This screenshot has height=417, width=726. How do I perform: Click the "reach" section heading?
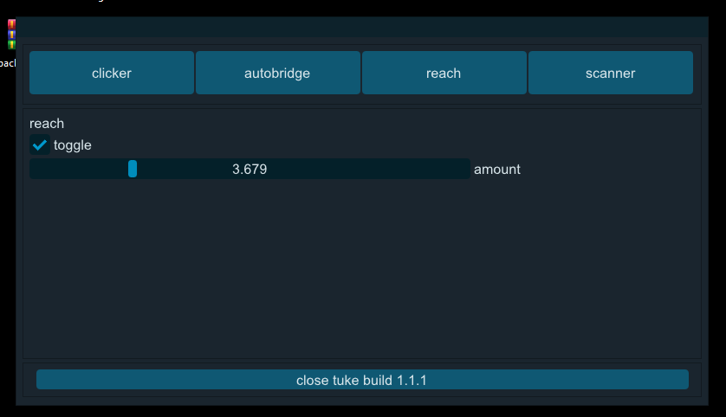47,124
